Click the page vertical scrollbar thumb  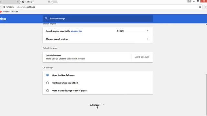(206, 95)
